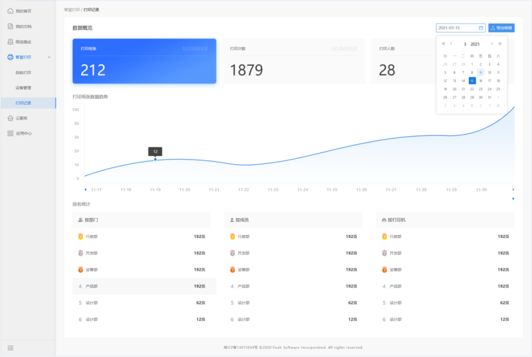
Task: Click the 我的首页 home icon in sidebar
Action: [x=10, y=10]
